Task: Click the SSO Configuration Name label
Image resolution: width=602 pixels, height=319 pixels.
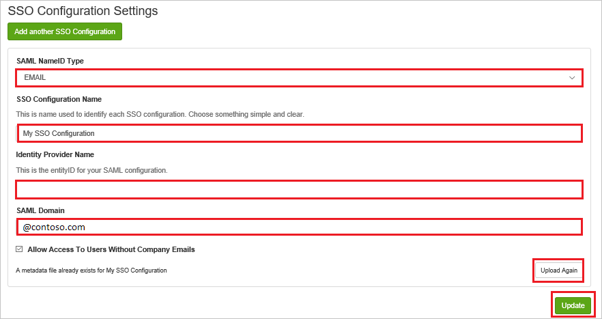Action: (59, 99)
